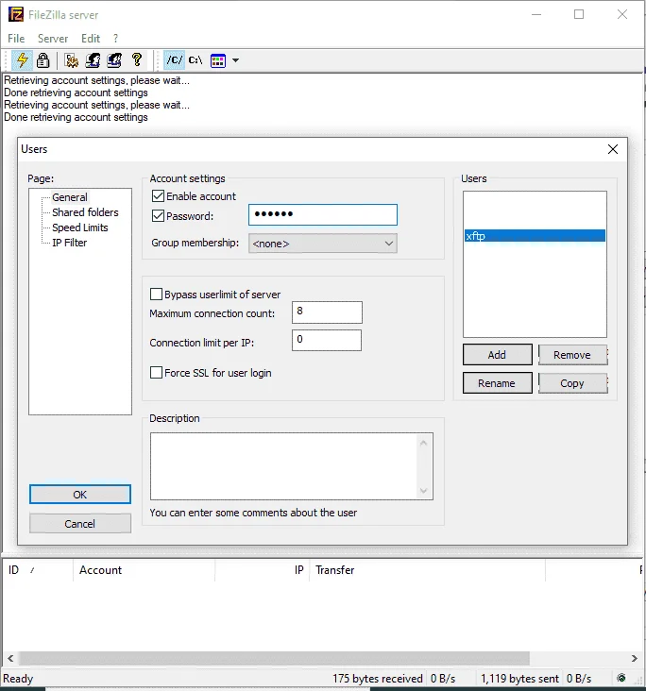The image size is (646, 691).
Task: Sort by the Transfer column header
Action: (427, 570)
